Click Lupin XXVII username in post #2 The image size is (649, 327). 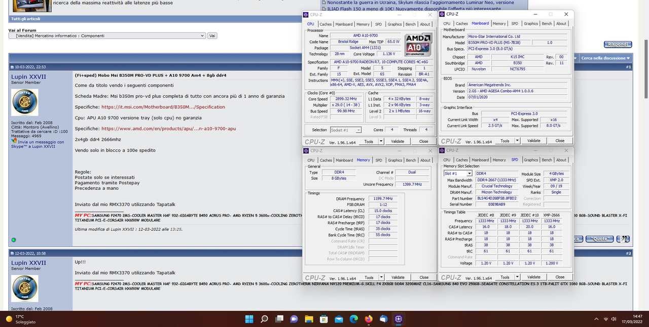(28, 263)
